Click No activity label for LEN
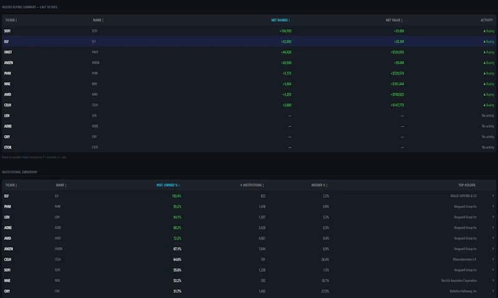498x298 pixels. (488, 116)
